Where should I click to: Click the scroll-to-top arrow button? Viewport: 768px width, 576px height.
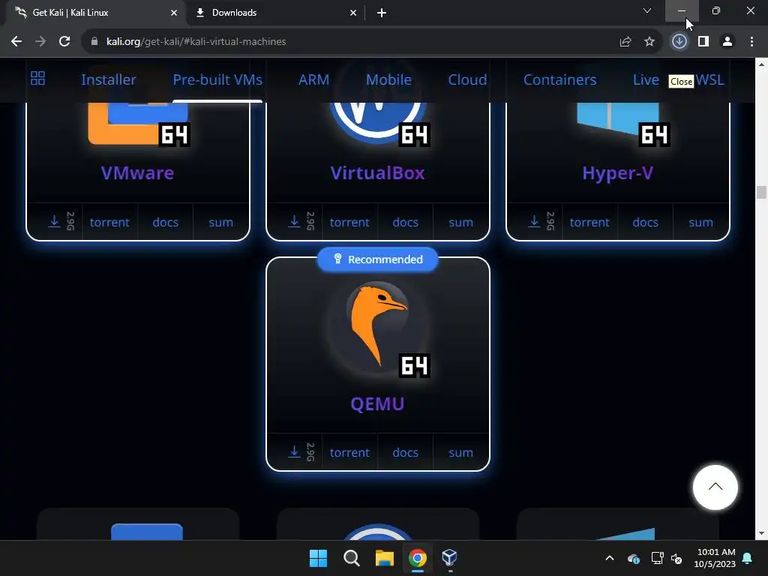715,487
